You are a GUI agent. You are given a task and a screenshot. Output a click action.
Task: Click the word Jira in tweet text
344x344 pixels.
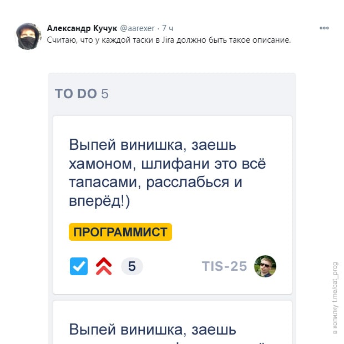tap(168, 40)
